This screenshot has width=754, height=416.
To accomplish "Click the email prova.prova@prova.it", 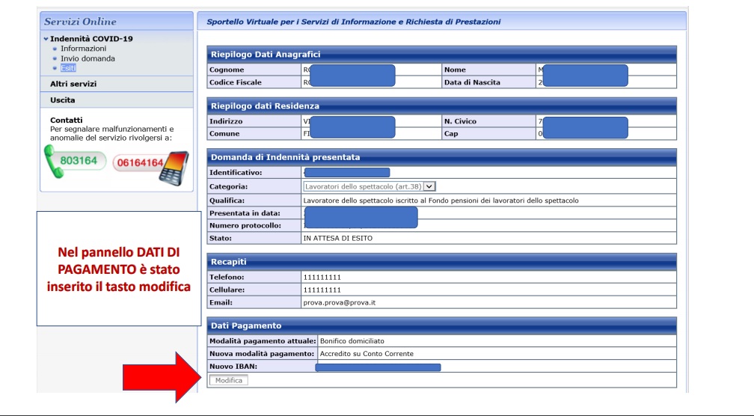I will pyautogui.click(x=339, y=302).
